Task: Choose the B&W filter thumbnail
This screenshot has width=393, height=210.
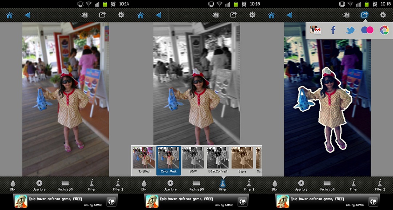Action: click(x=193, y=161)
